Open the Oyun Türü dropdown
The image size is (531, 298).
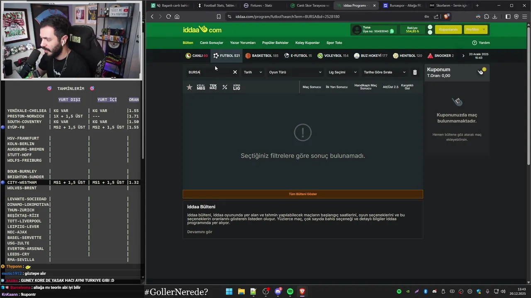295,72
